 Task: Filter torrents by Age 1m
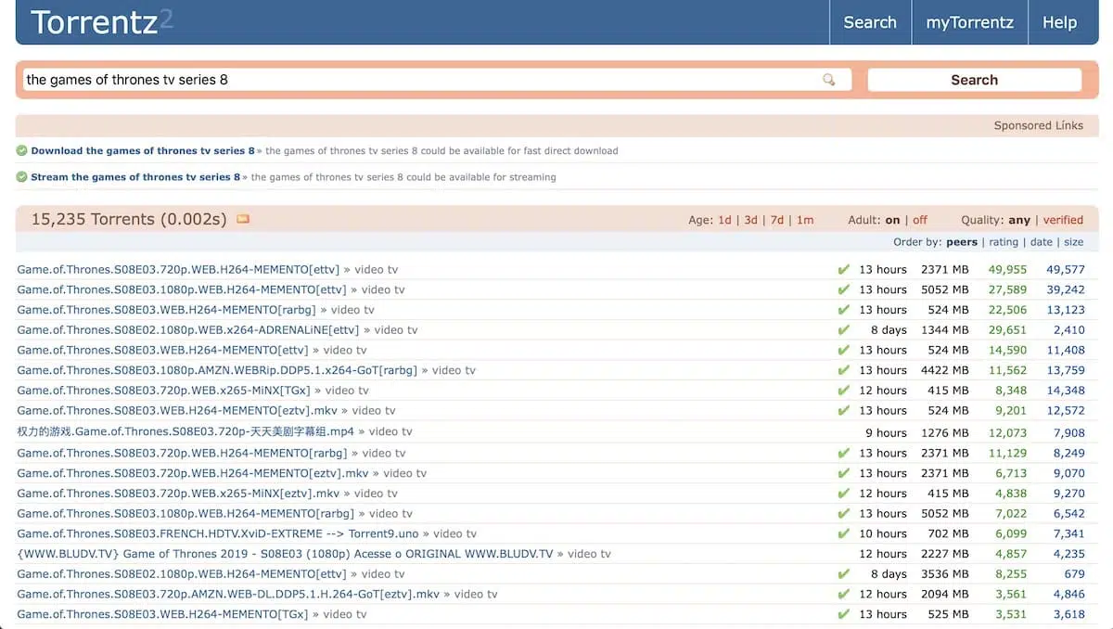[805, 220]
